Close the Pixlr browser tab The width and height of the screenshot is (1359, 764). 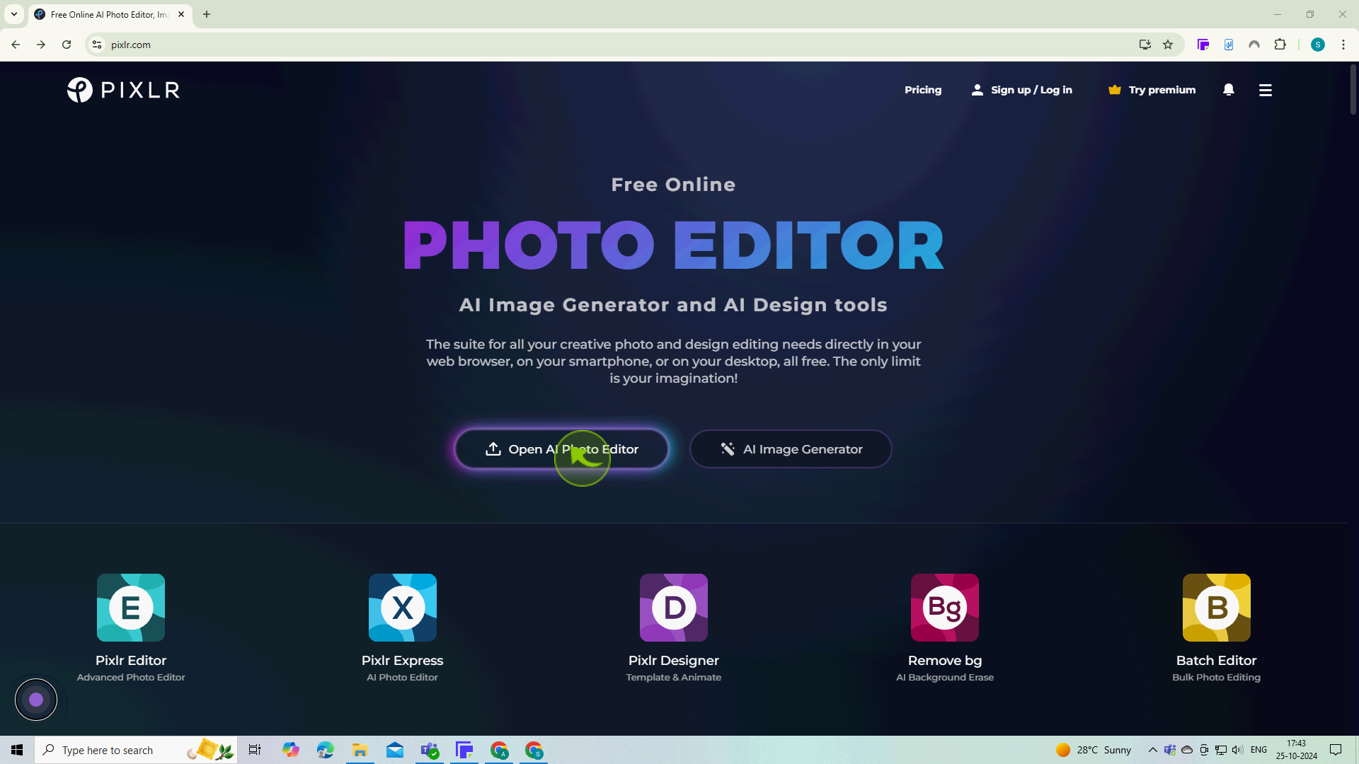(x=181, y=14)
